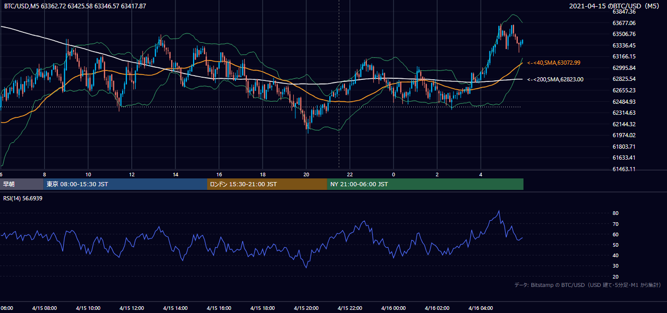Click the price axis label 63166.15

(624, 56)
